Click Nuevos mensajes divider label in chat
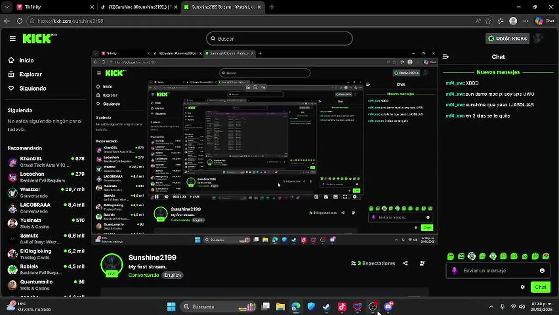This screenshot has width=559, height=315. [498, 72]
